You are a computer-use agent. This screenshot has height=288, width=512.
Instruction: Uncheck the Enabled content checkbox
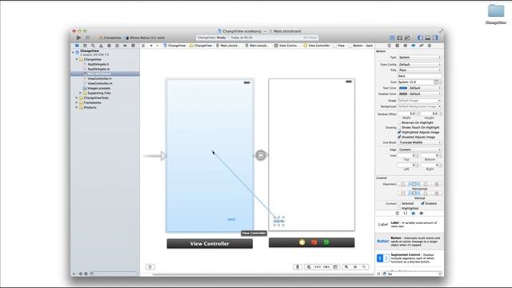tap(422, 203)
